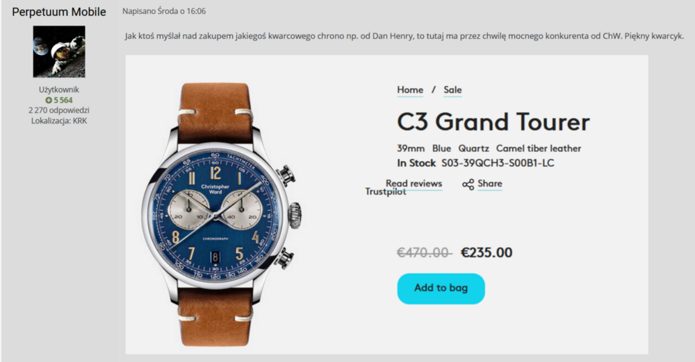Click the Camel tiber leather strap label
This screenshot has width=695, height=362.
click(539, 148)
